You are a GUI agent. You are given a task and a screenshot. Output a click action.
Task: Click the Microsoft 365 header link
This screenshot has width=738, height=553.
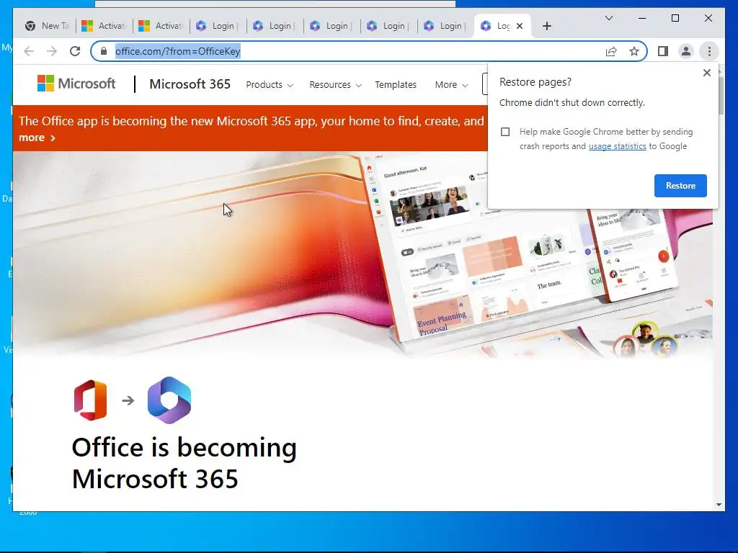(190, 84)
